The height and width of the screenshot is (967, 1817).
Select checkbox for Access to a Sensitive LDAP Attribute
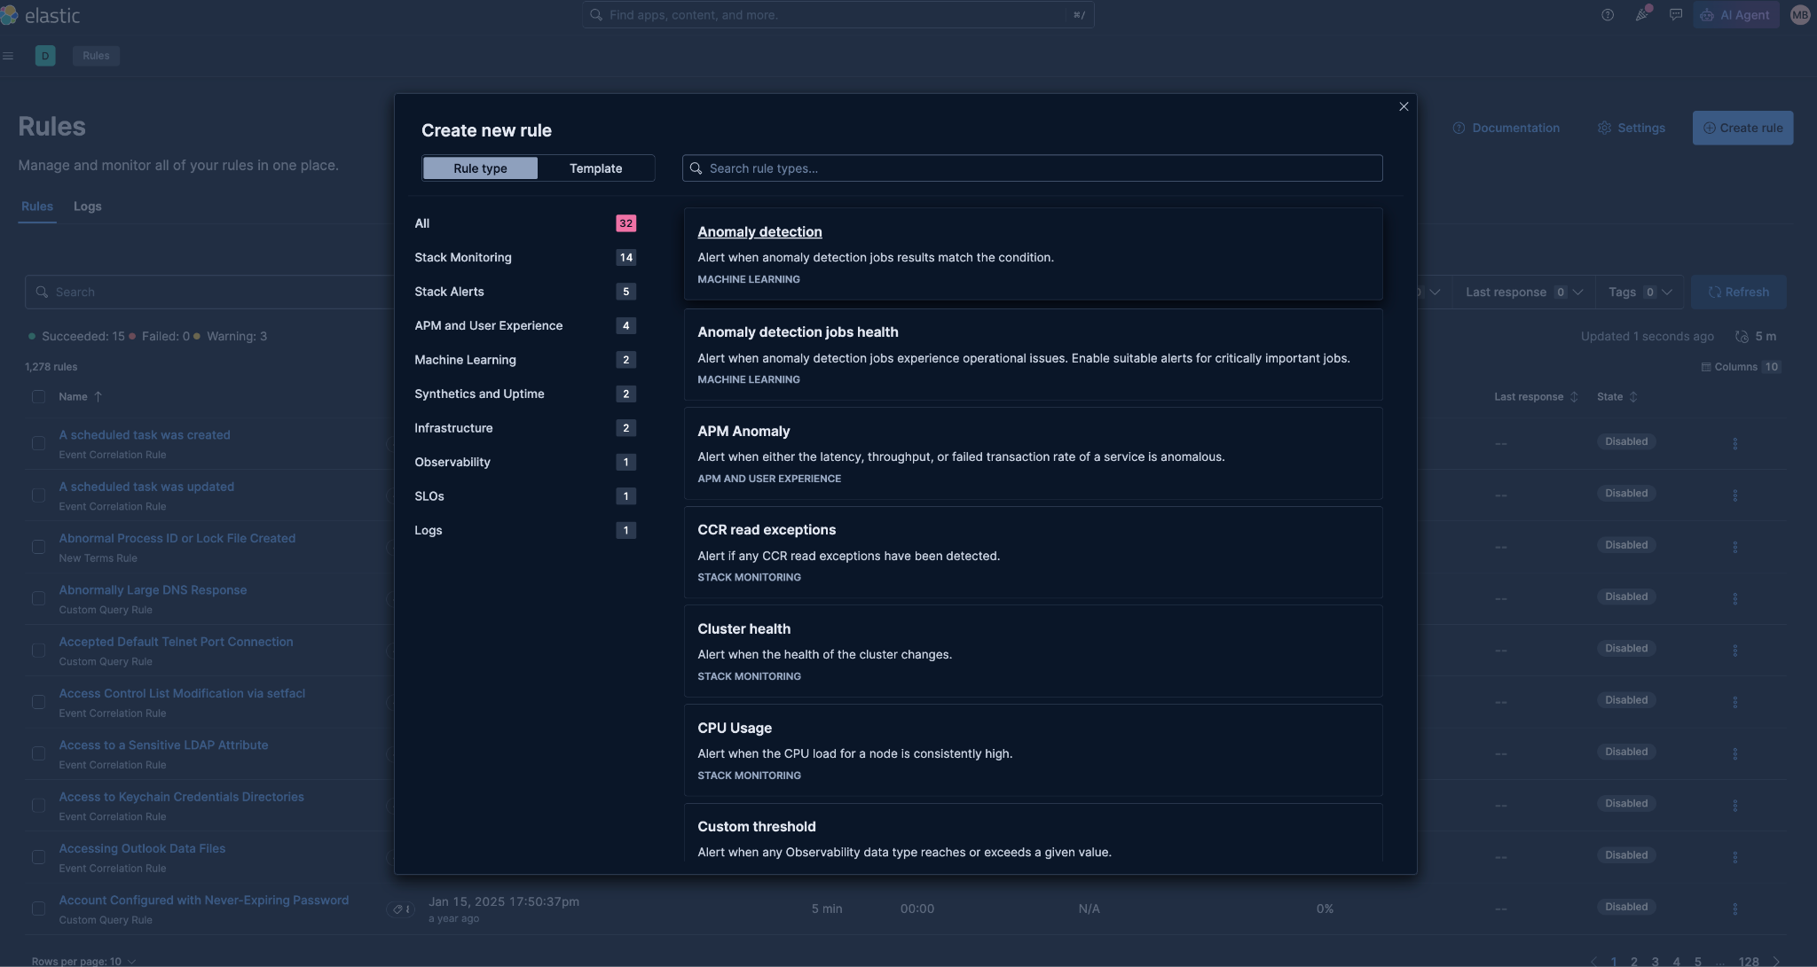tap(38, 753)
